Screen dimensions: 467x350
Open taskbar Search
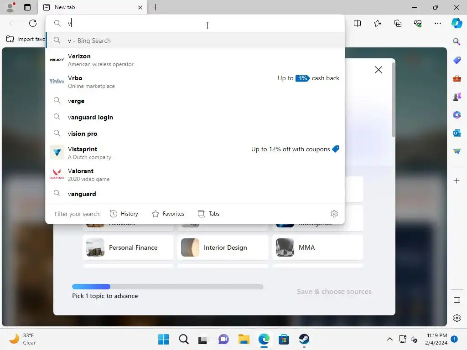point(183,339)
